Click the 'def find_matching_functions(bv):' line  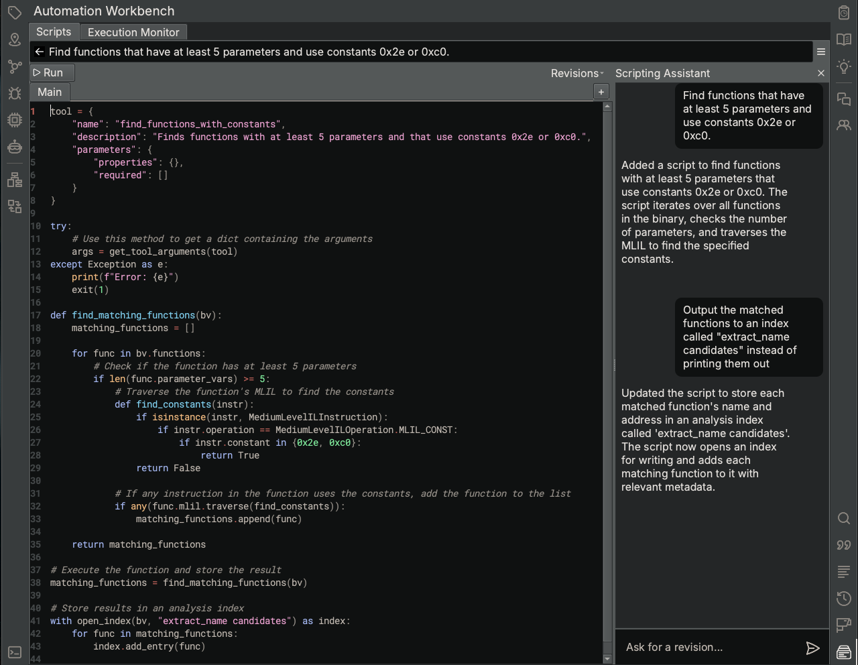pyautogui.click(x=136, y=315)
